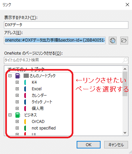Click the magenta カレンダー section icon
132x154 pixels.
tap(25, 95)
